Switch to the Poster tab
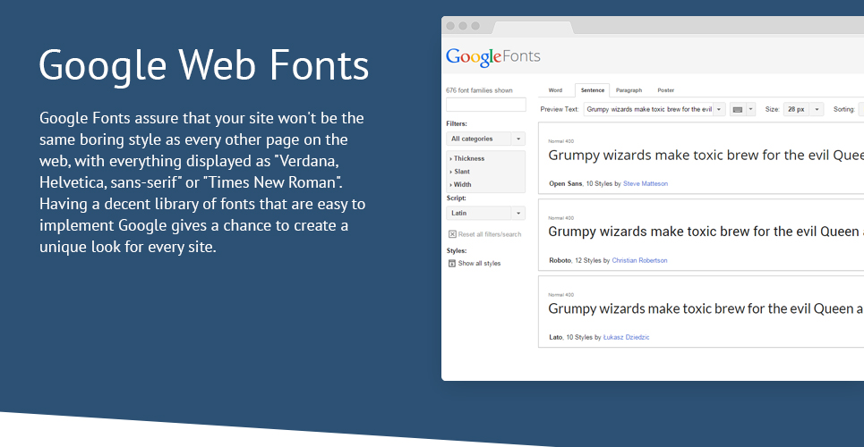Screen dimensions: 864x447 [665, 90]
